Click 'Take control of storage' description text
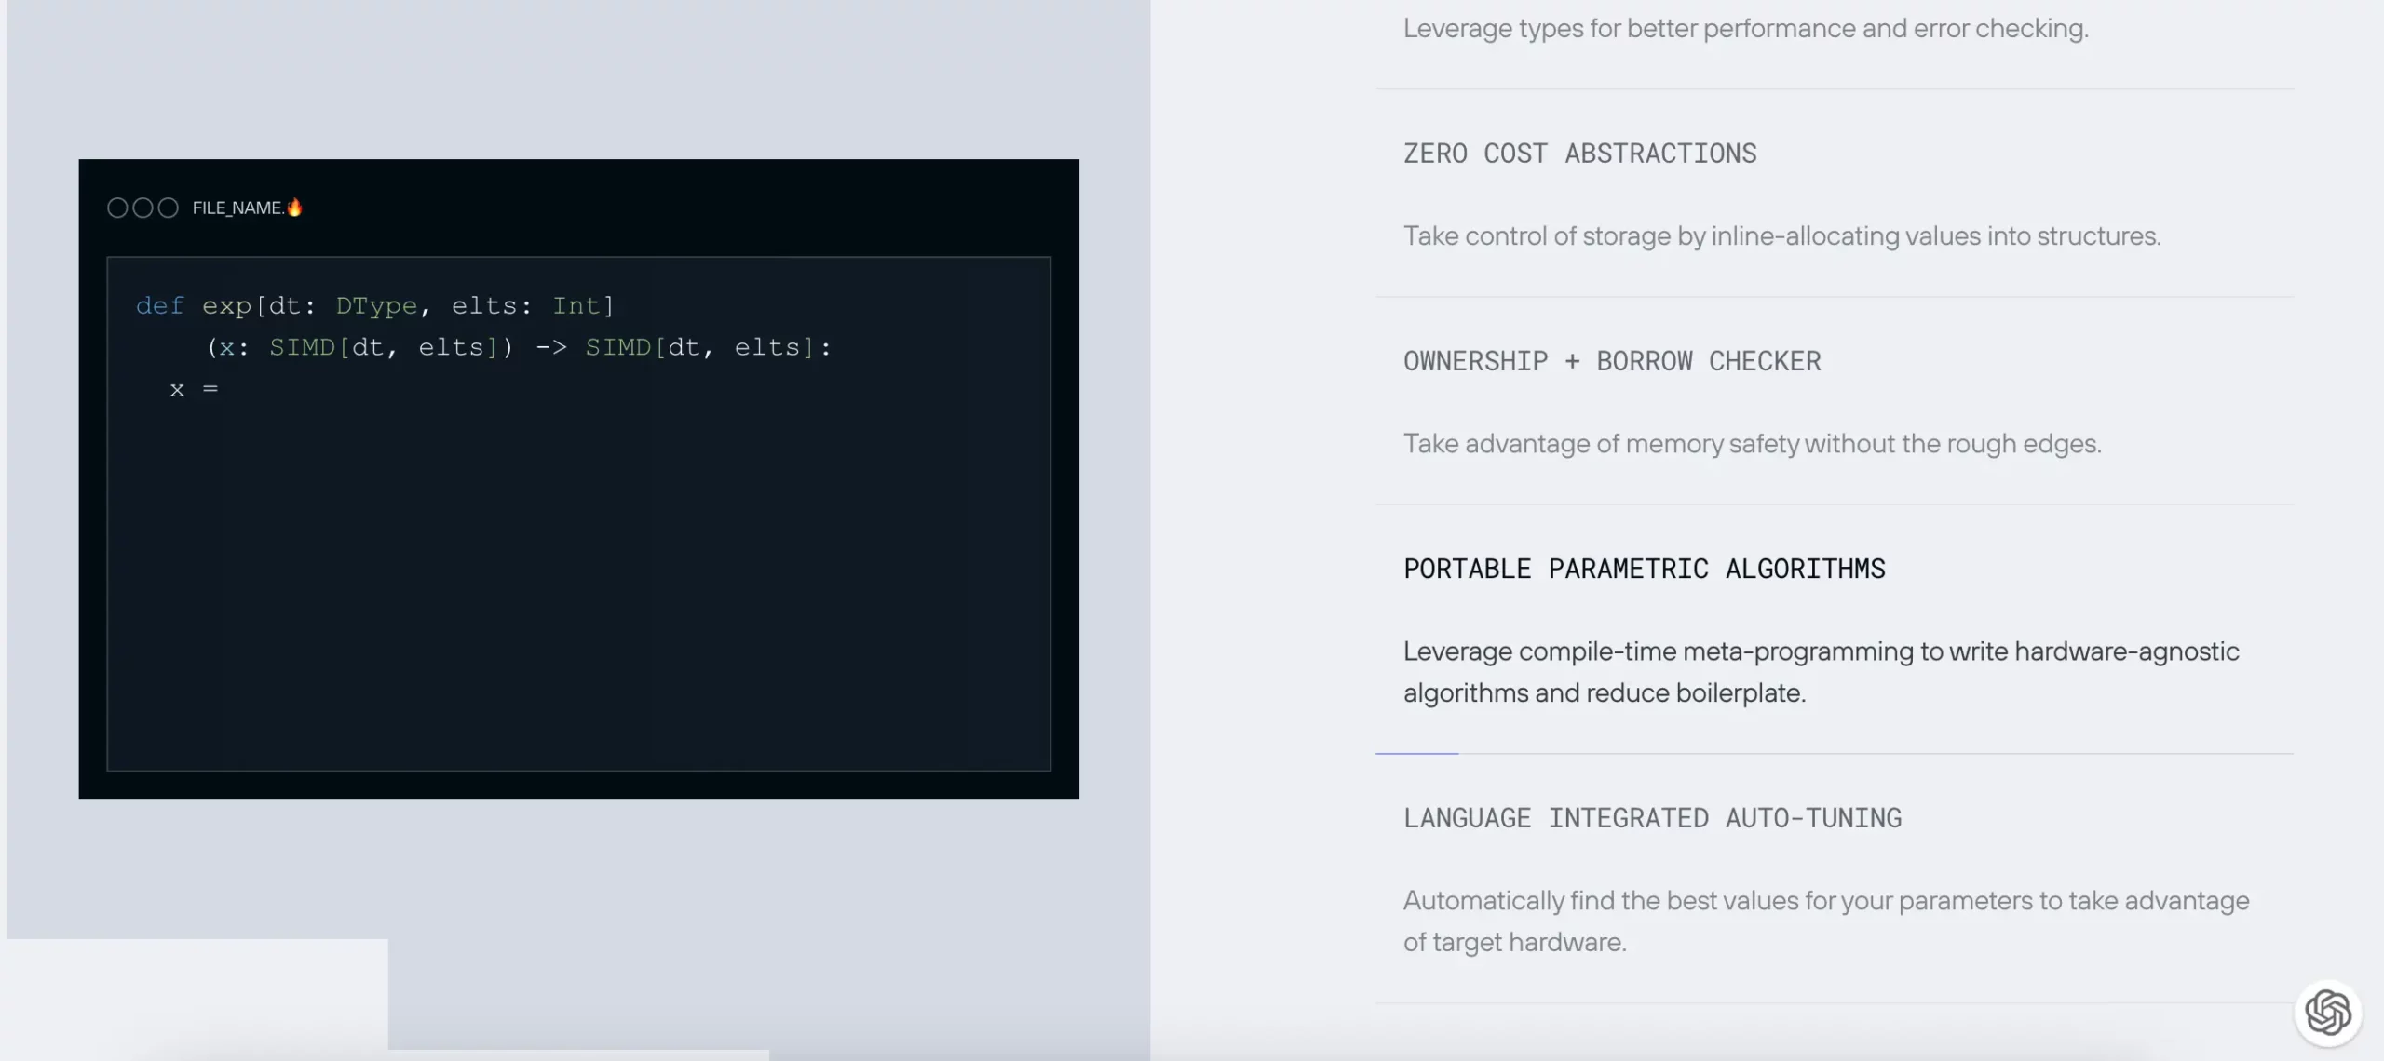 pos(1781,236)
